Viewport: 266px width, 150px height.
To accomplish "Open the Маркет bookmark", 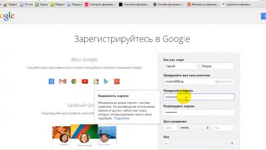I will 58,5.
